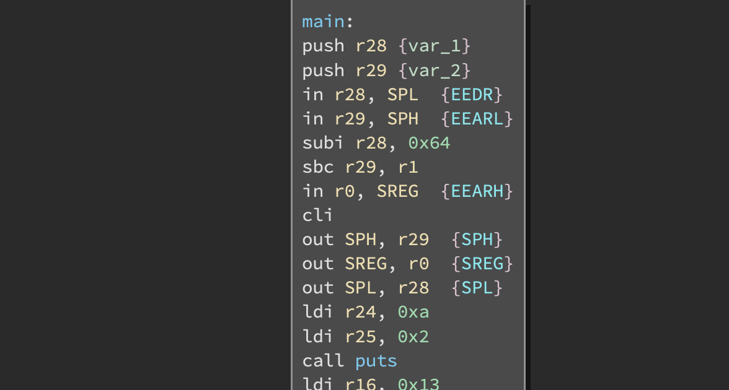Click the braced SPL annotation on out line

pos(477,288)
